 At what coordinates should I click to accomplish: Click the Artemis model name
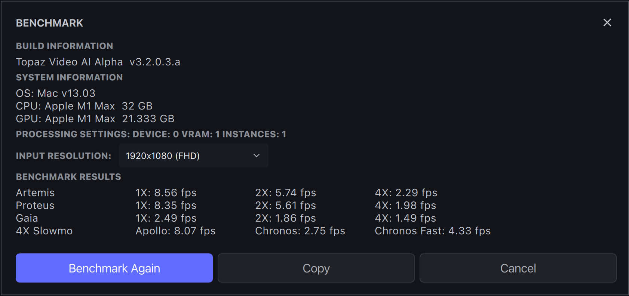(x=36, y=193)
